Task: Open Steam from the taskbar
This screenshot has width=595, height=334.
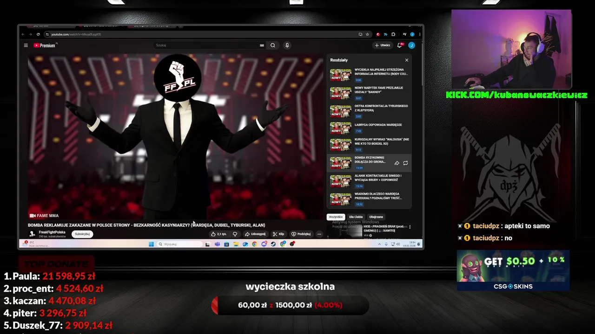Action: click(x=273, y=244)
